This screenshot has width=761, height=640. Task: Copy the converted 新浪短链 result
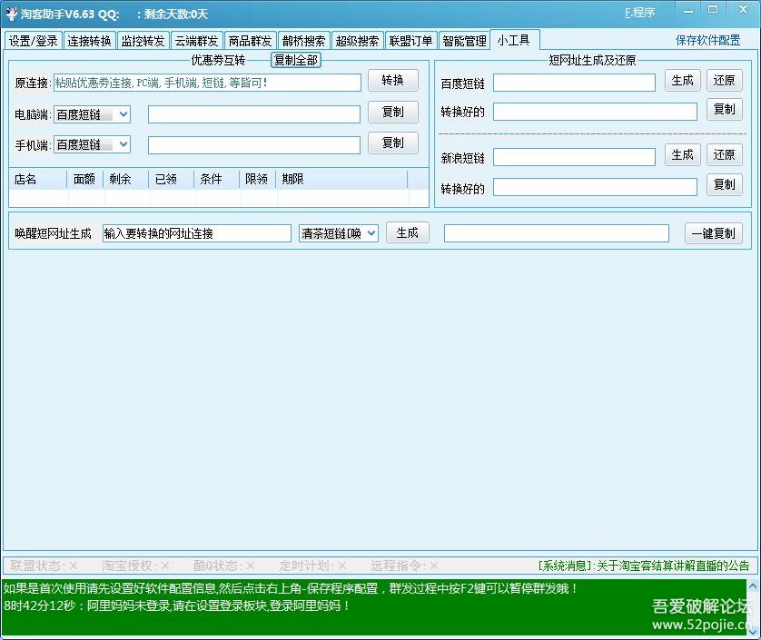coord(724,185)
